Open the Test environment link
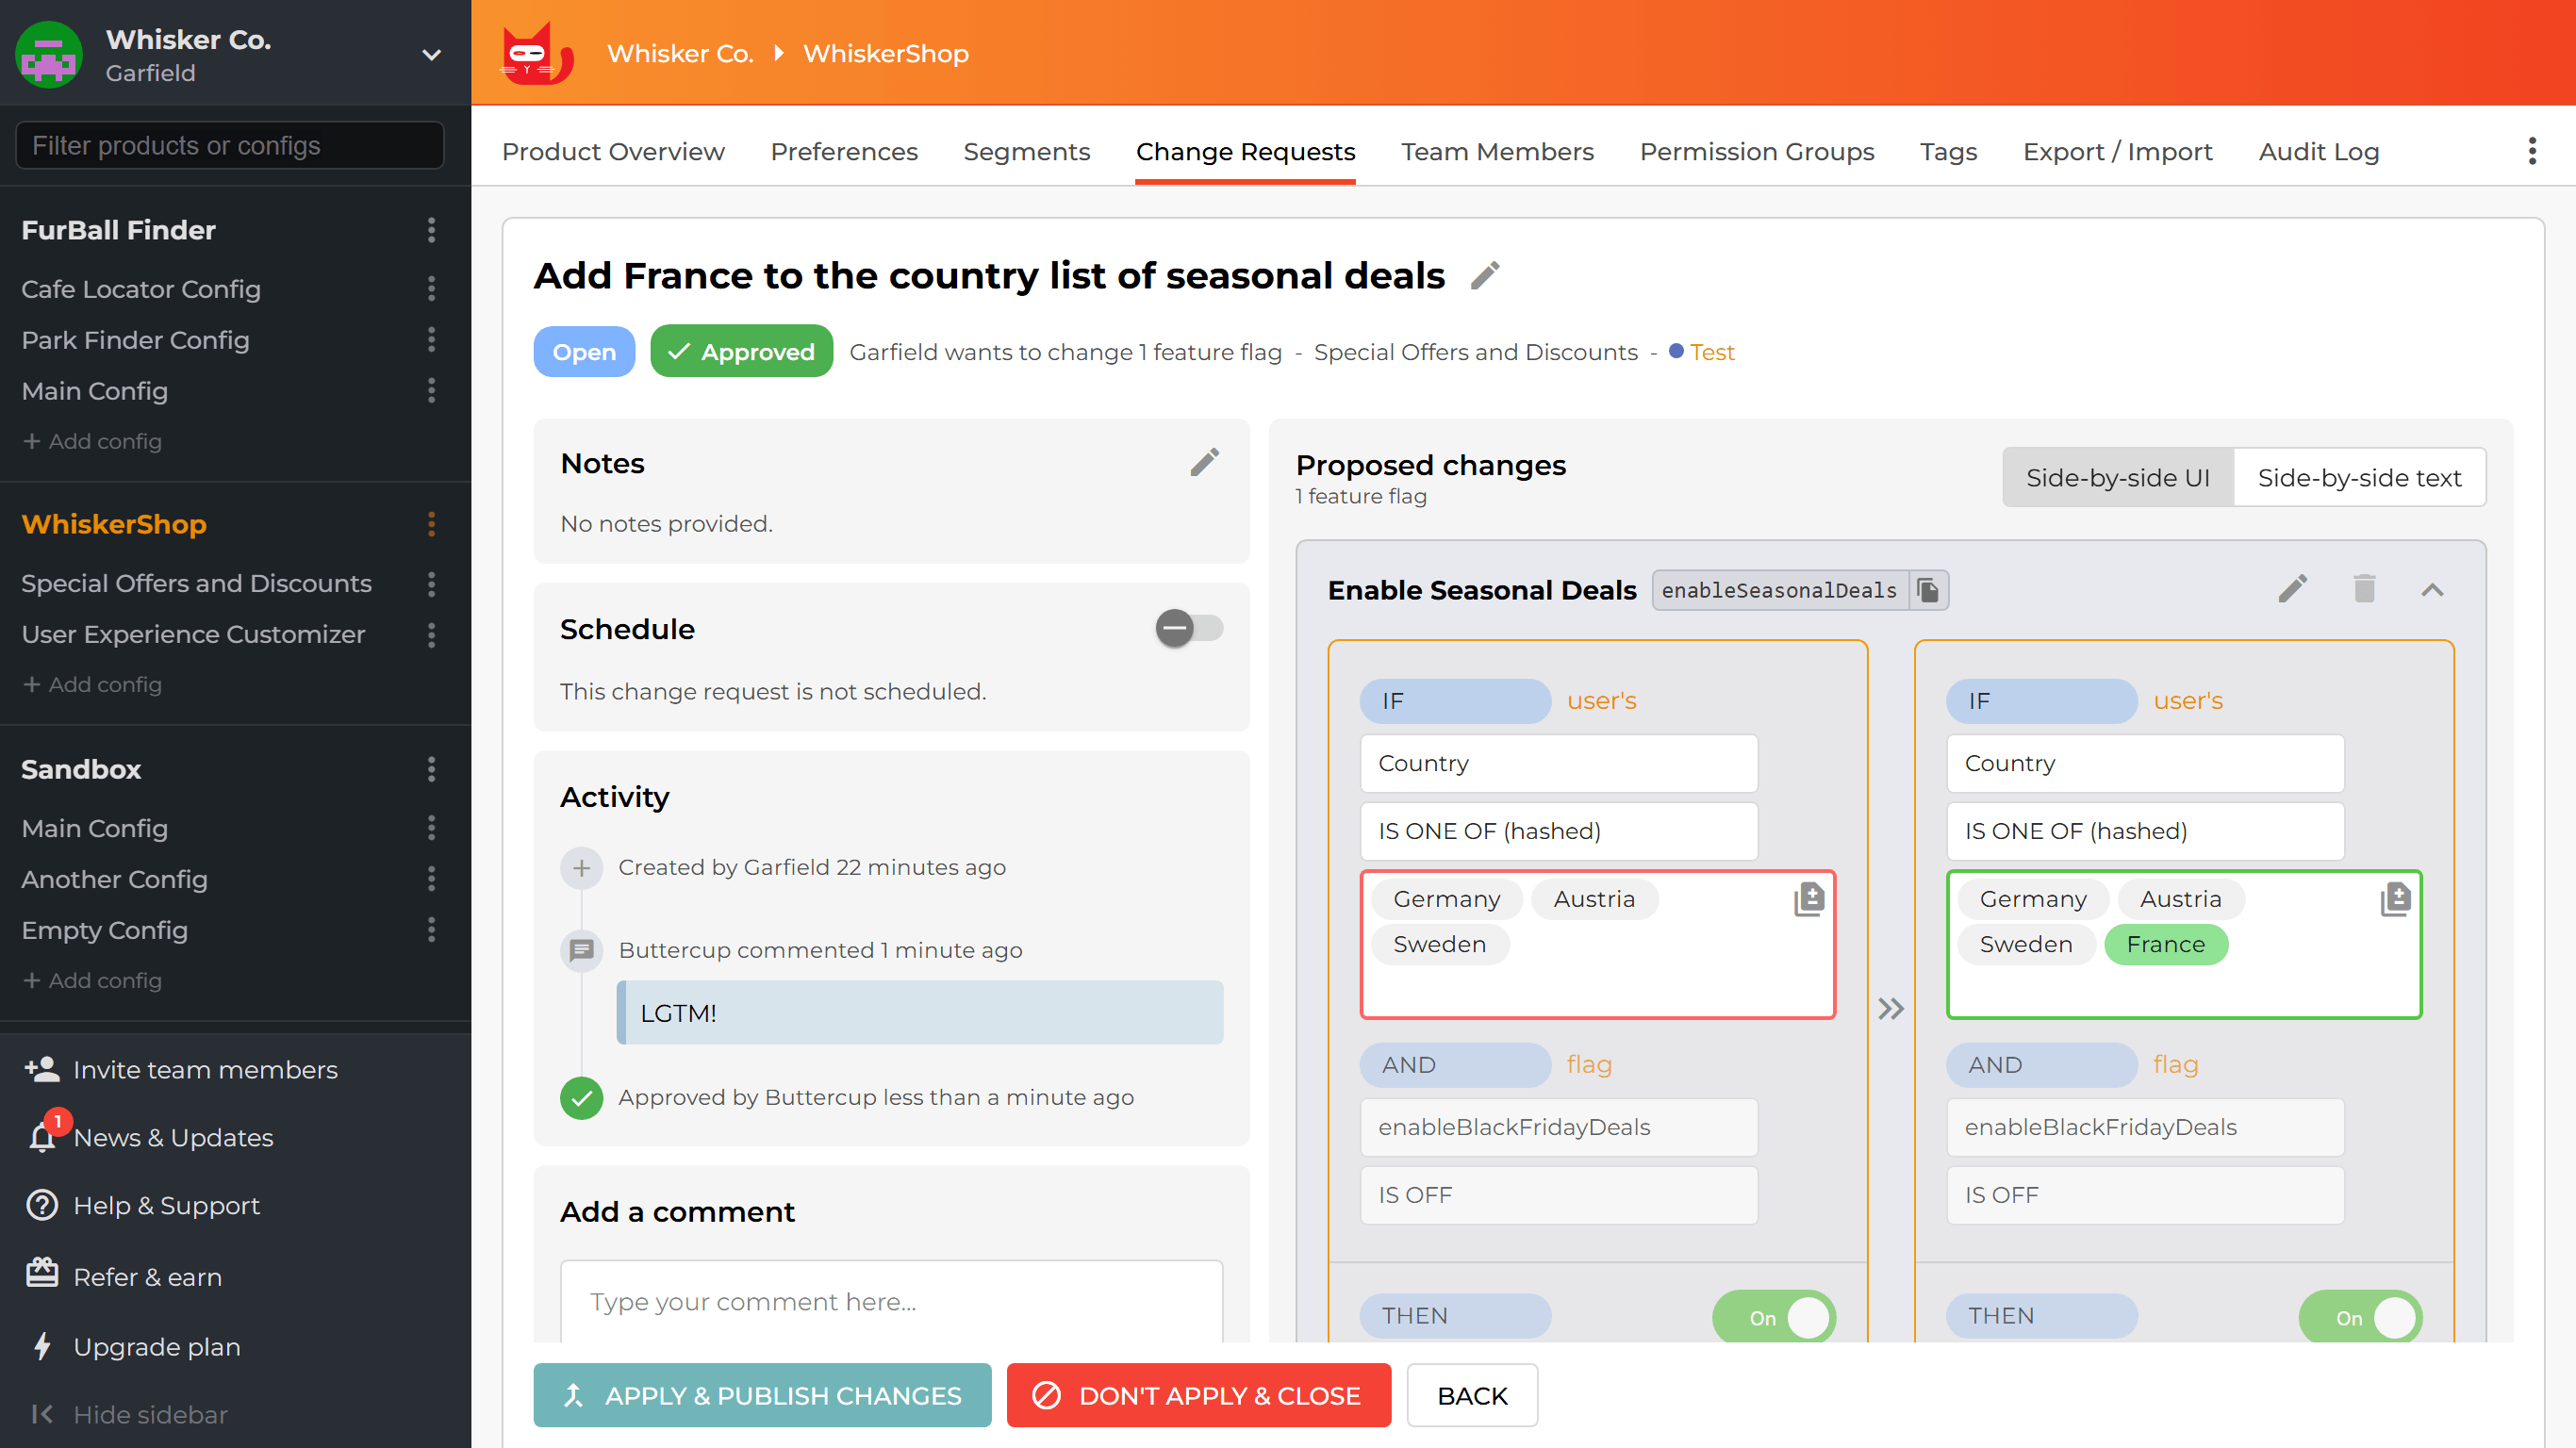The image size is (2576, 1448). [1712, 352]
